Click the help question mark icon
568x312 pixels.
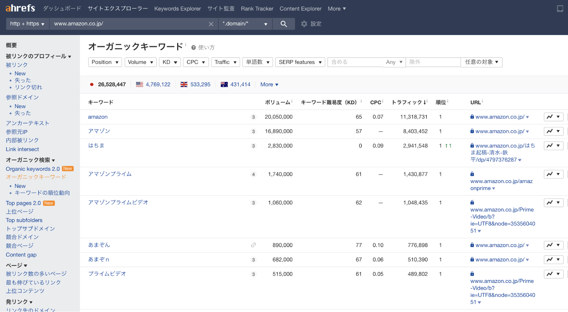[194, 47]
